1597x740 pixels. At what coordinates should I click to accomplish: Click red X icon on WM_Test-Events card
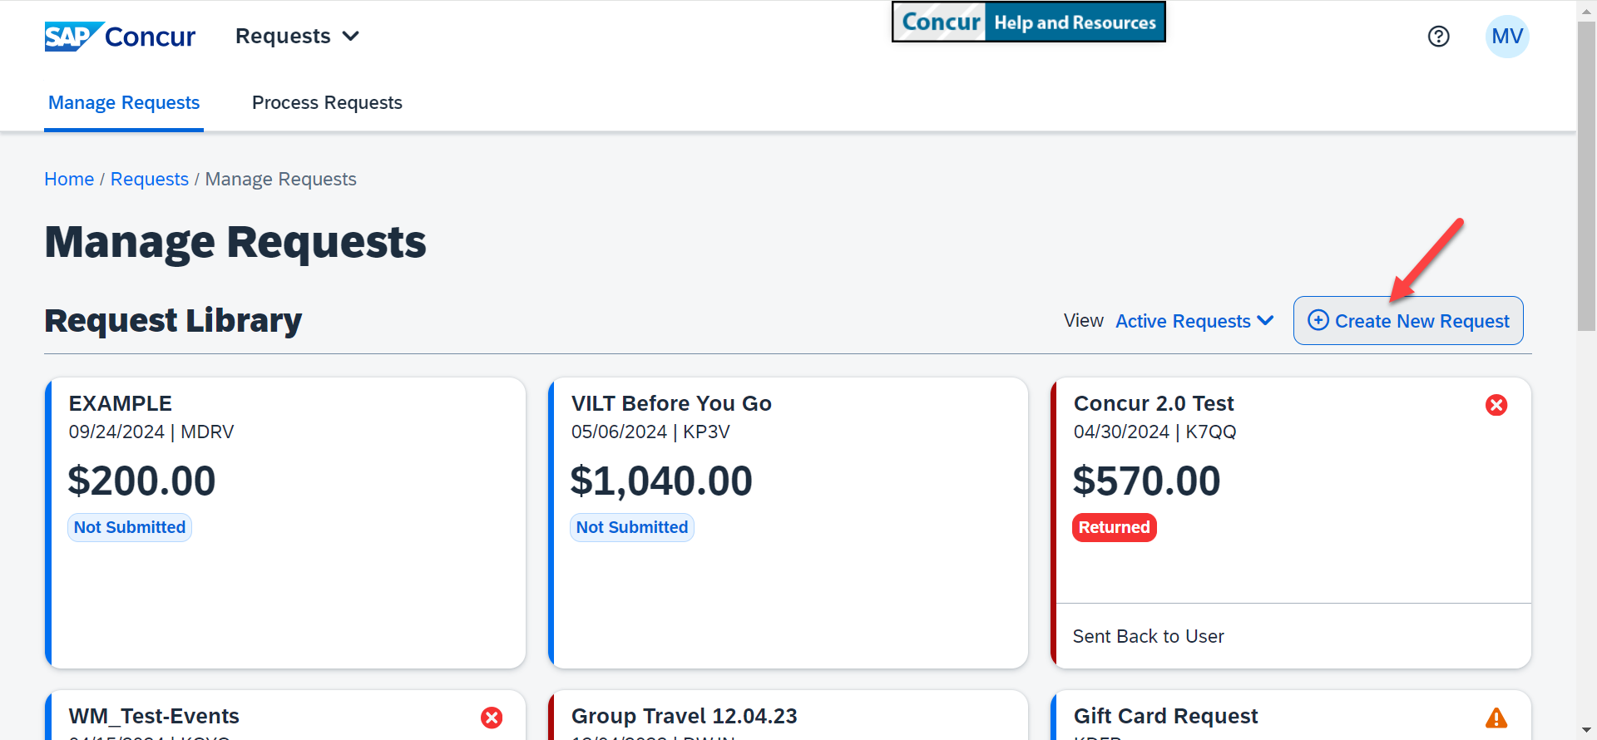tap(492, 718)
